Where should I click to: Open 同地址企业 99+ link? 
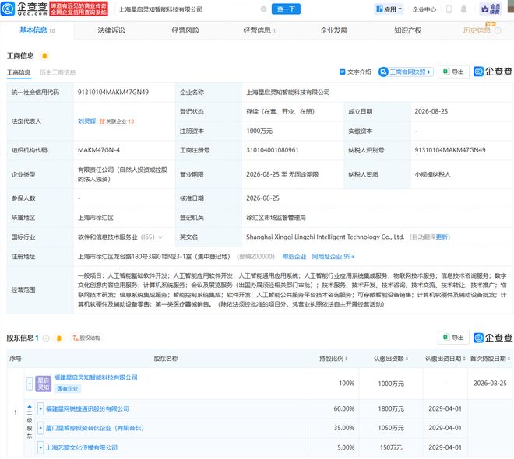pos(333,257)
